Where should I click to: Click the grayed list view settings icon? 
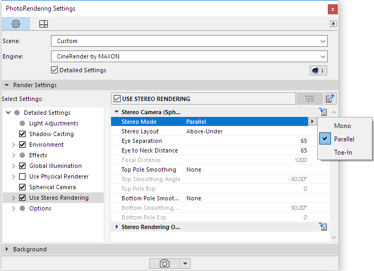[310, 99]
